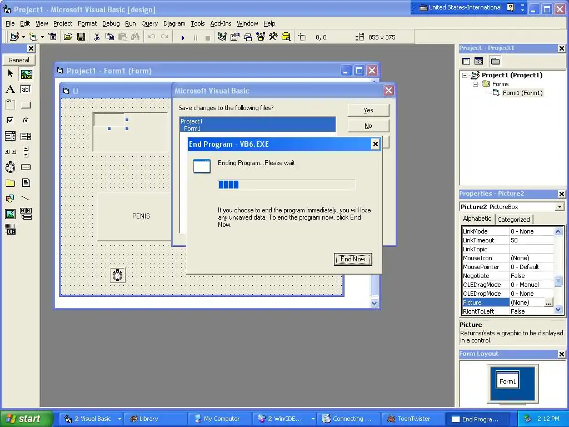Select the DirListBox folder tool
Viewport: 569px width, 427px height.
[x=10, y=182]
